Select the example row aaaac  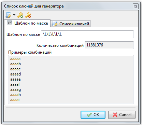[15, 69]
